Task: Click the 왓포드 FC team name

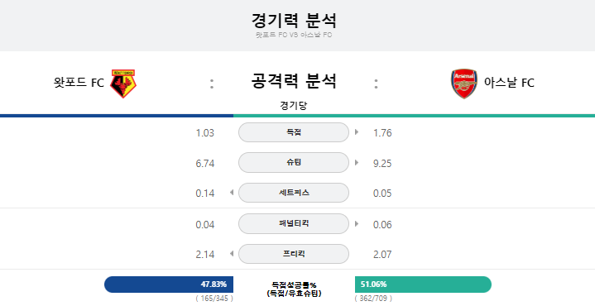Action: click(79, 82)
